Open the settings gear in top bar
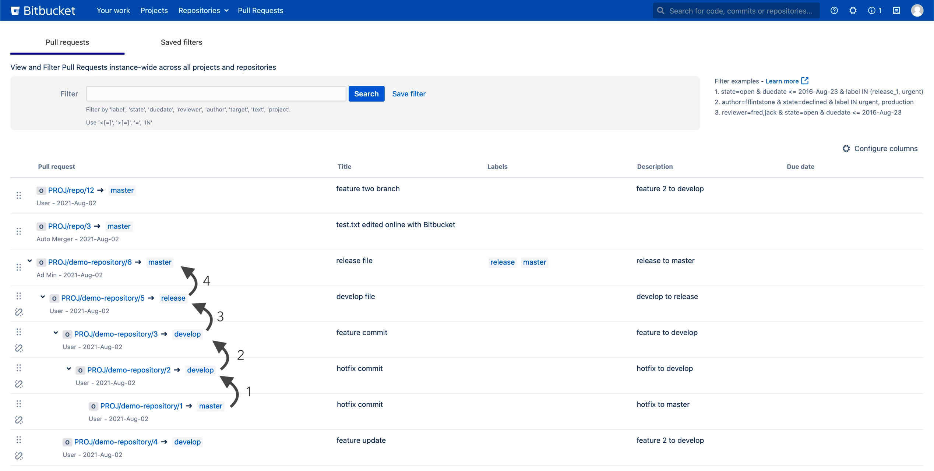This screenshot has width=934, height=471. [853, 10]
